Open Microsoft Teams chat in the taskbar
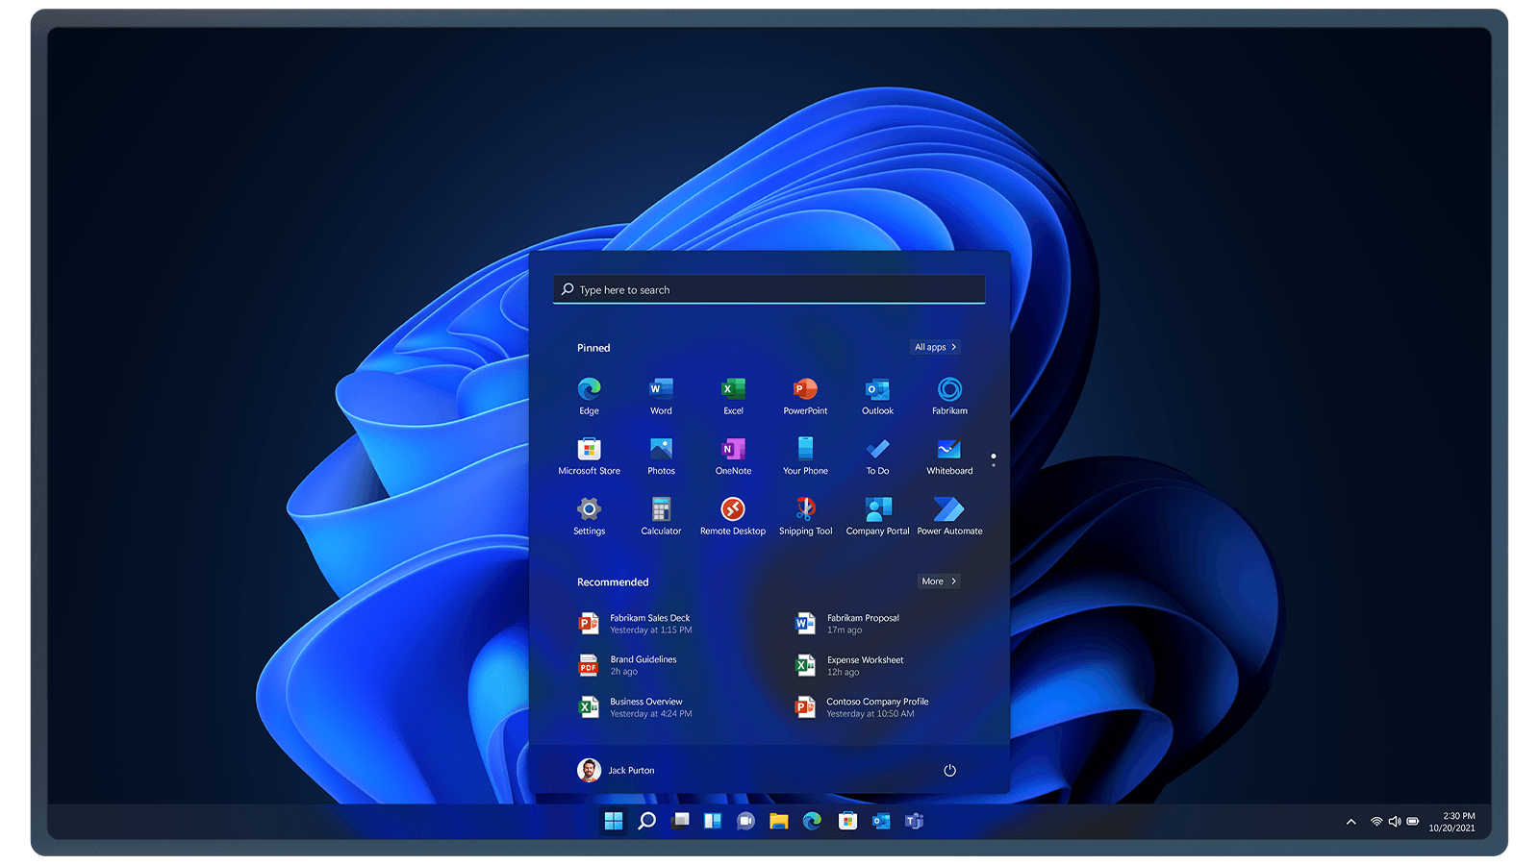Screen dimensions: 1539x865 click(x=912, y=822)
